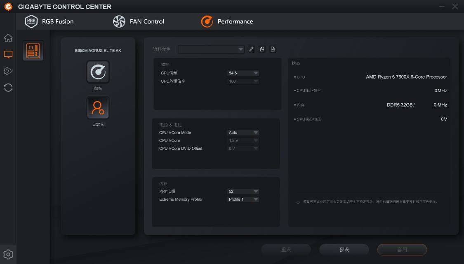Open the Home icon in the sidebar
The width and height of the screenshot is (464, 264).
tap(8, 38)
